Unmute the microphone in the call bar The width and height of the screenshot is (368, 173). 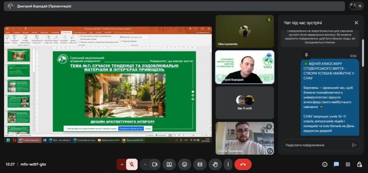[x=132, y=164]
